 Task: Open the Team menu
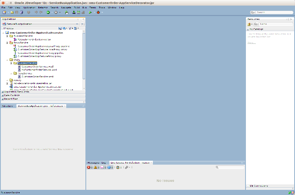(93, 8)
